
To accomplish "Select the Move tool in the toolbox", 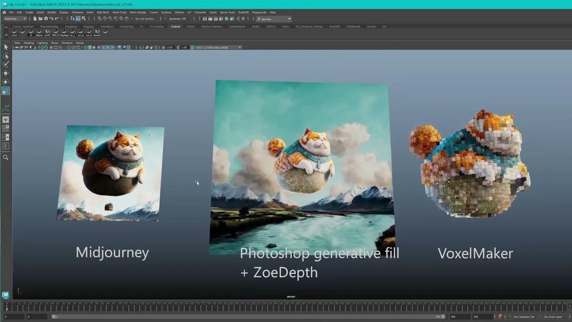I will 6,73.
